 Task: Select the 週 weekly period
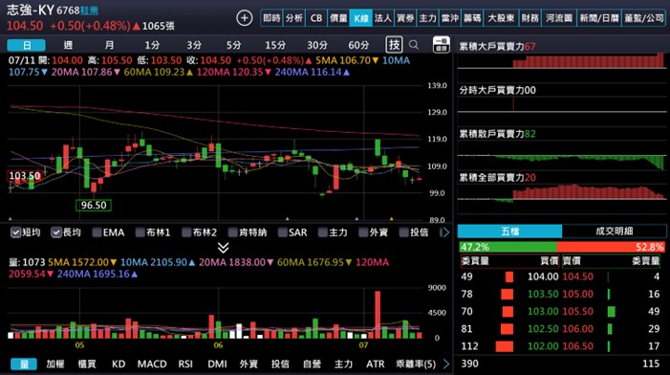pyautogui.click(x=68, y=45)
